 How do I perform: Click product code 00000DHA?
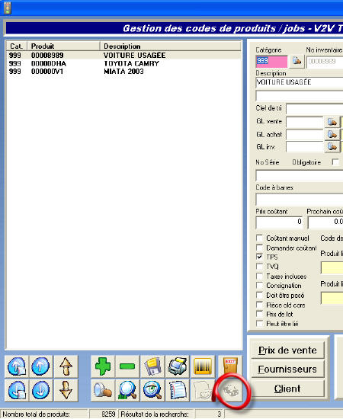[x=49, y=63]
